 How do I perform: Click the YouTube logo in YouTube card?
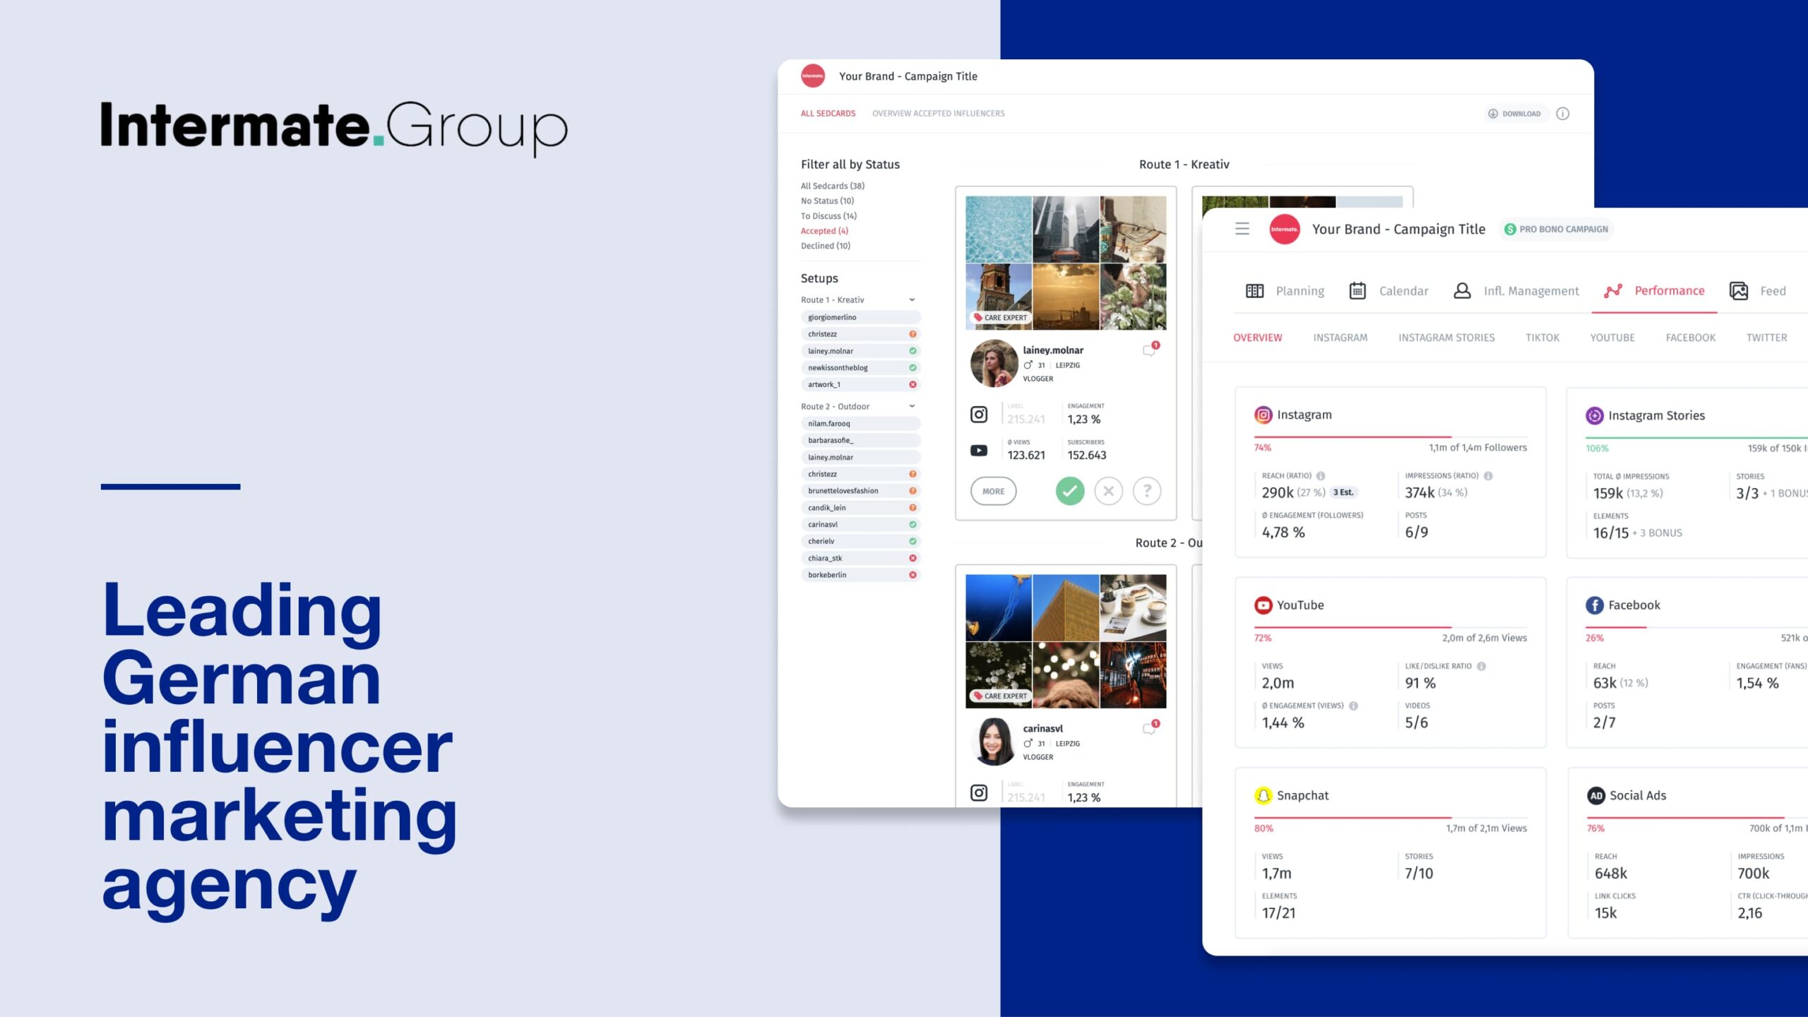1263,605
